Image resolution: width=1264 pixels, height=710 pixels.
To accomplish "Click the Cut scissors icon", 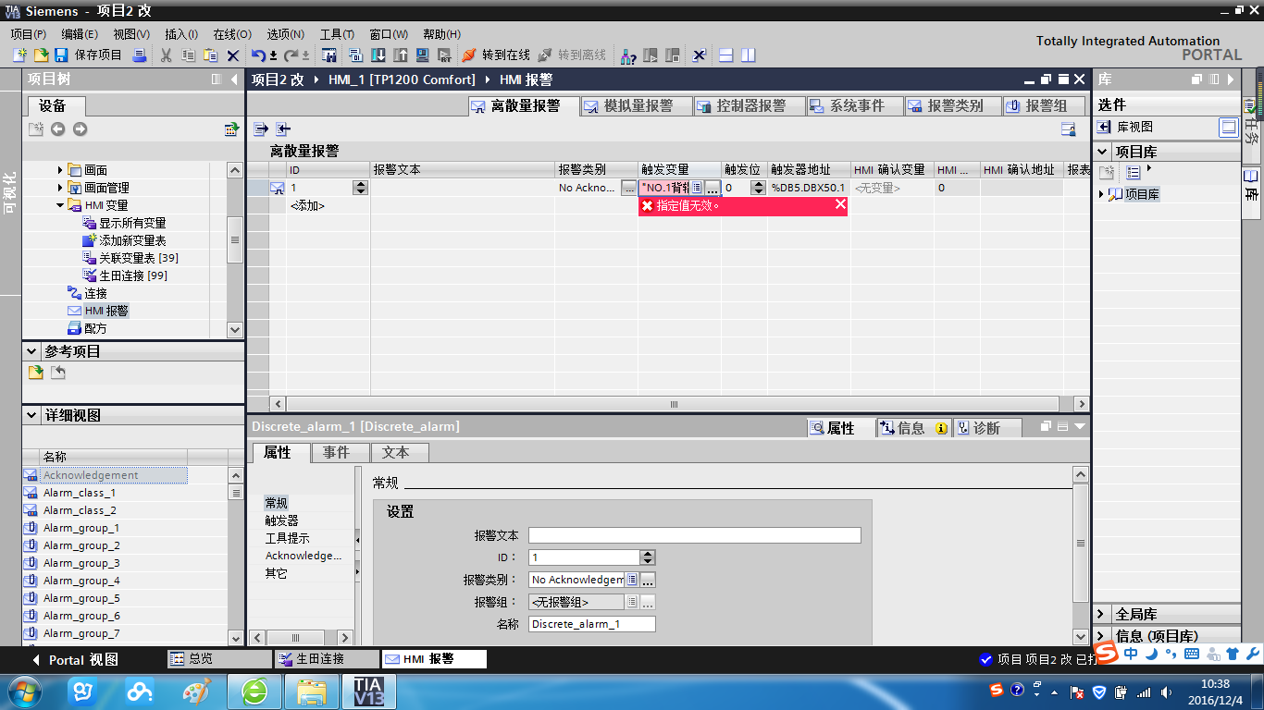I will click(x=167, y=55).
